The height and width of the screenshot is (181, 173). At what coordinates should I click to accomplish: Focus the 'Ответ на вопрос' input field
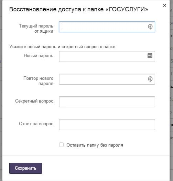point(107,125)
